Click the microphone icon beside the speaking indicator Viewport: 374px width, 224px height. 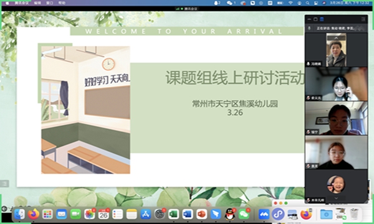(x=309, y=28)
